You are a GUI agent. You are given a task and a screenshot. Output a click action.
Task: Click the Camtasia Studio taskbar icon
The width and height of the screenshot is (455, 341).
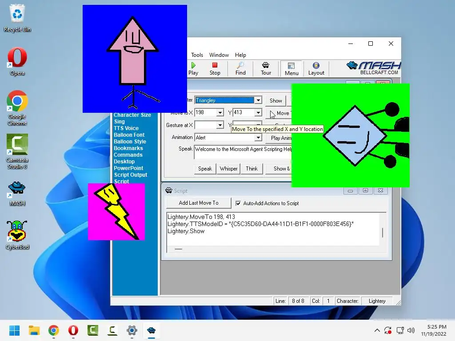point(93,330)
